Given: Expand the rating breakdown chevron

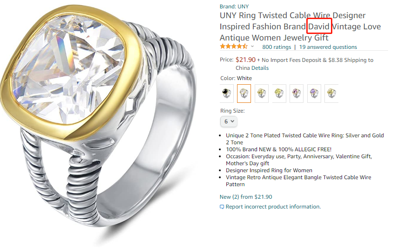Looking at the screenshot, I should pyautogui.click(x=252, y=47).
